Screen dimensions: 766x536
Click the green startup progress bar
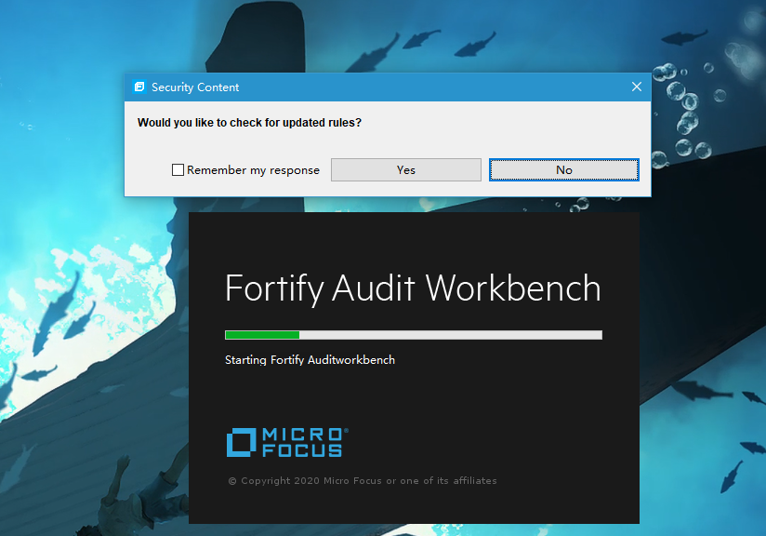click(x=414, y=335)
